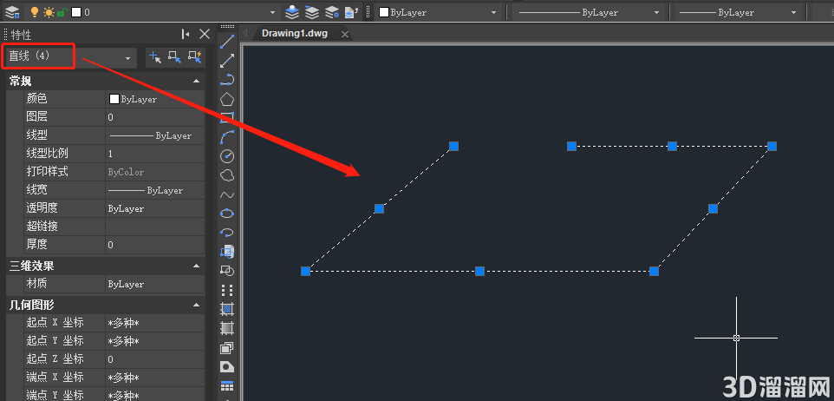The image size is (834, 401).
Task: Auto-hide the 特性 properties panel
Action: click(x=186, y=34)
